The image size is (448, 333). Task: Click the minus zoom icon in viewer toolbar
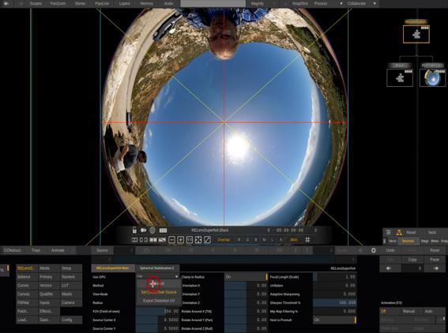(x=171, y=240)
